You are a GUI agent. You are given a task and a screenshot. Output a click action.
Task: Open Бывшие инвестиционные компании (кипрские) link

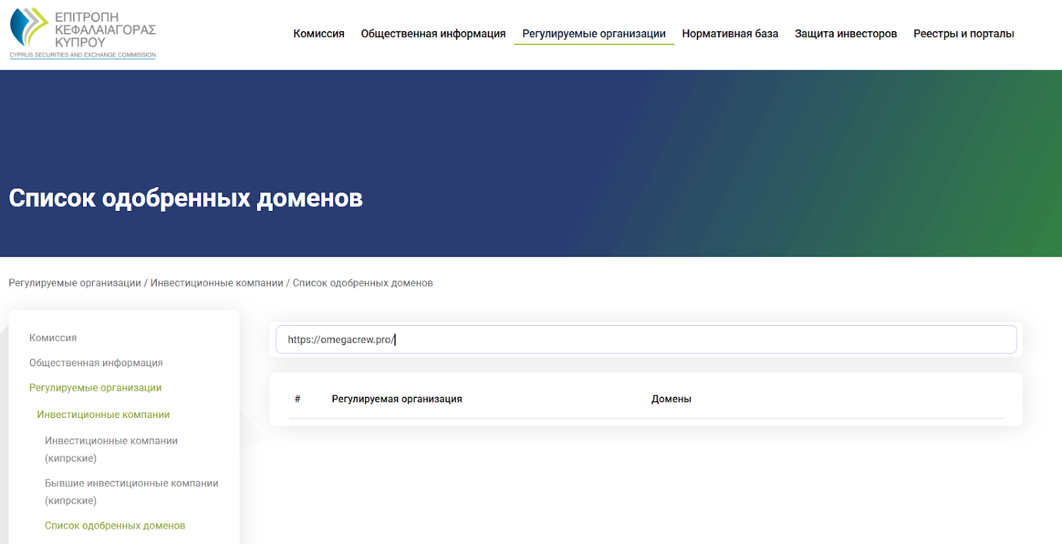click(131, 492)
